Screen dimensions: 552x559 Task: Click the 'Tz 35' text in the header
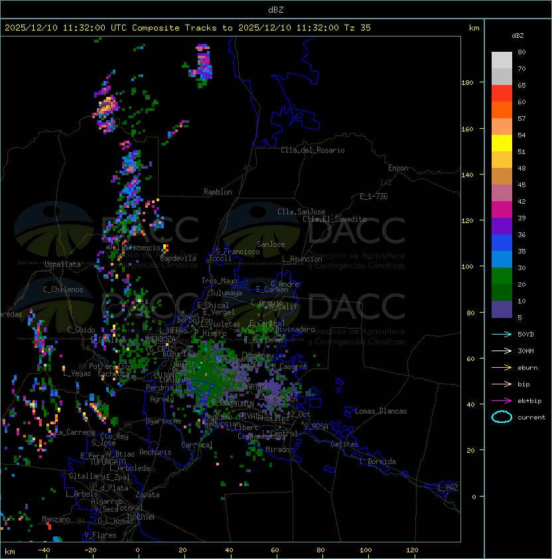coord(358,28)
